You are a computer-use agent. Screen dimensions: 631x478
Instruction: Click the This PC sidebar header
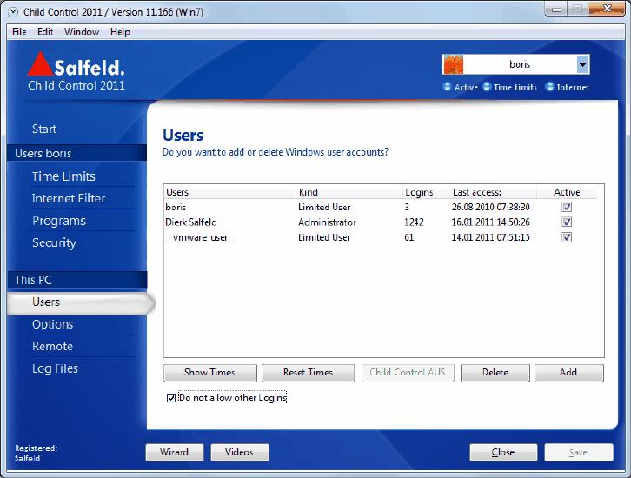pos(77,280)
